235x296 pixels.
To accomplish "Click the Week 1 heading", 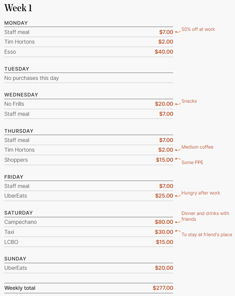I will (x=18, y=8).
